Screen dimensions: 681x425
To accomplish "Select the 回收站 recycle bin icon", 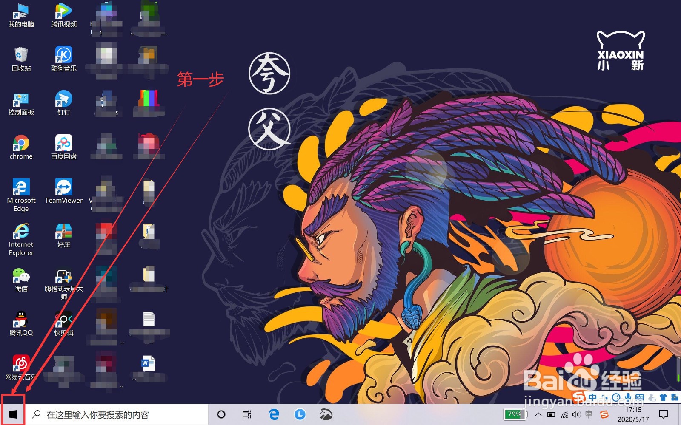I will (21, 59).
